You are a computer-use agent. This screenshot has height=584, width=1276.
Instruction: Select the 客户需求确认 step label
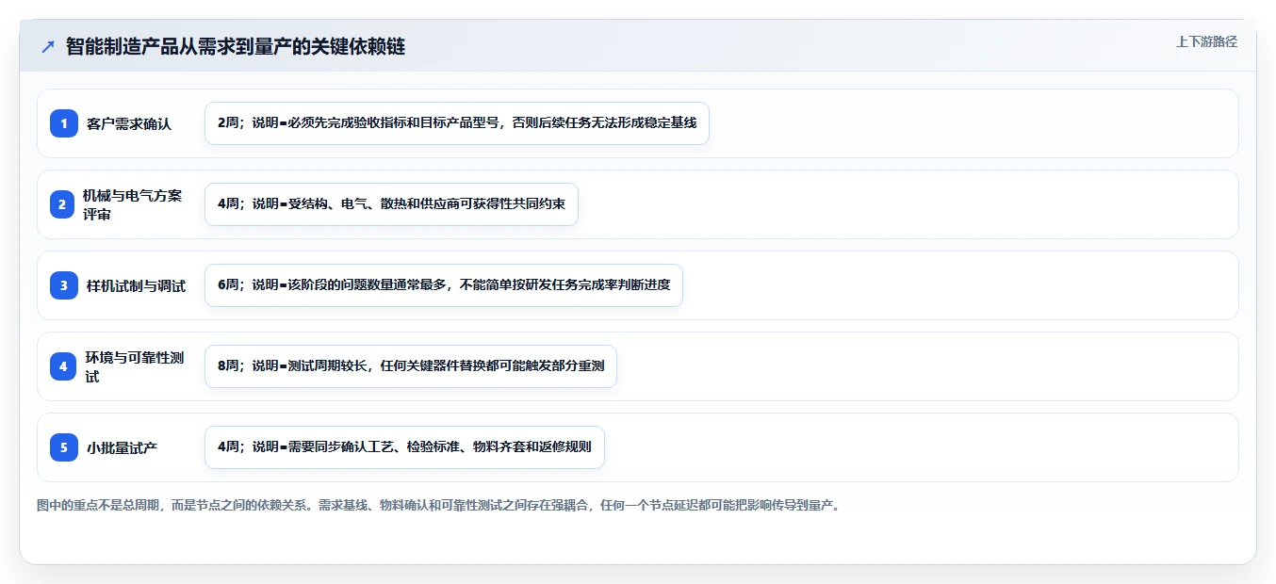(x=129, y=123)
